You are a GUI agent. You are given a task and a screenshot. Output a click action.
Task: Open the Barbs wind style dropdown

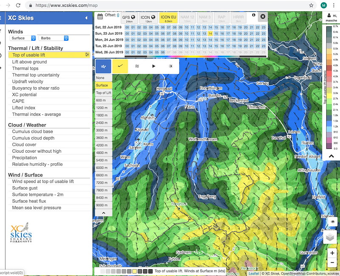point(54,38)
